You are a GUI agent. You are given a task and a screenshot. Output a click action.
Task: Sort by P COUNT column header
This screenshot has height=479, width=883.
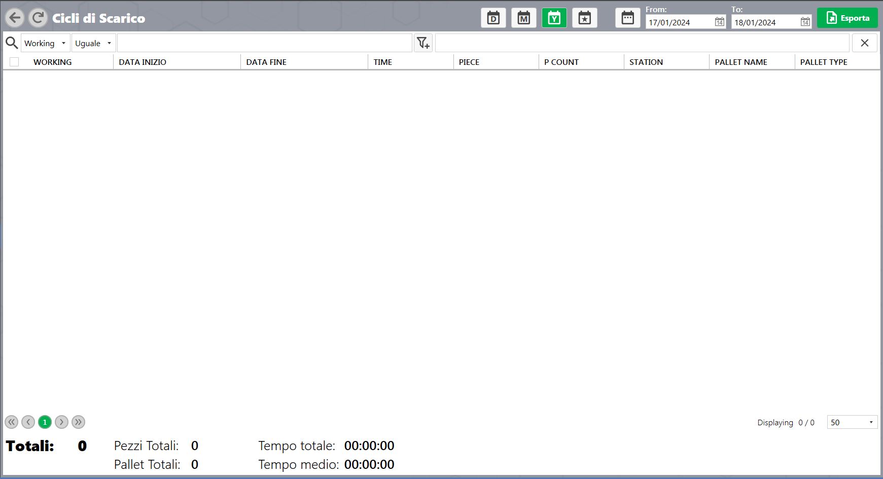pyautogui.click(x=561, y=62)
